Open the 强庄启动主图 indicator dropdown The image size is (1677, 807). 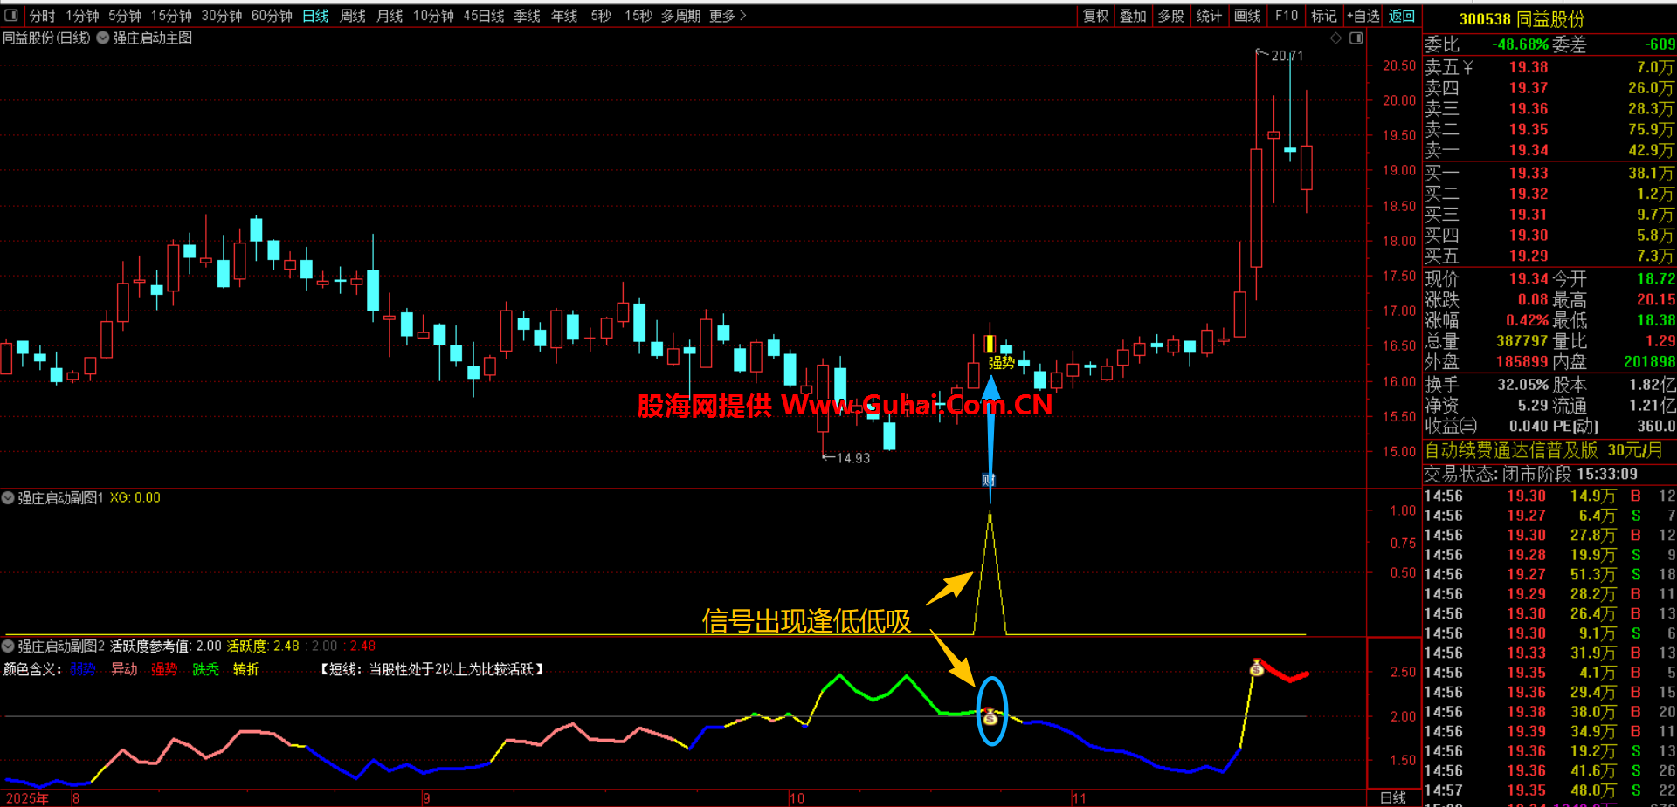tap(103, 38)
